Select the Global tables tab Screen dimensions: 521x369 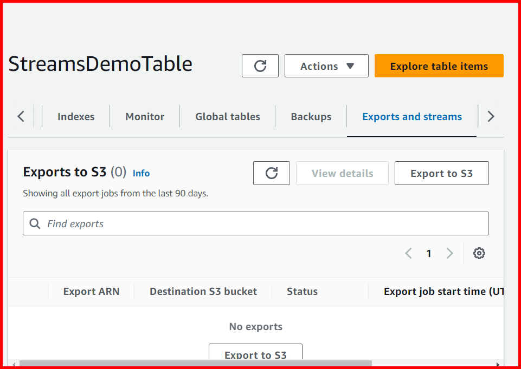pos(227,116)
